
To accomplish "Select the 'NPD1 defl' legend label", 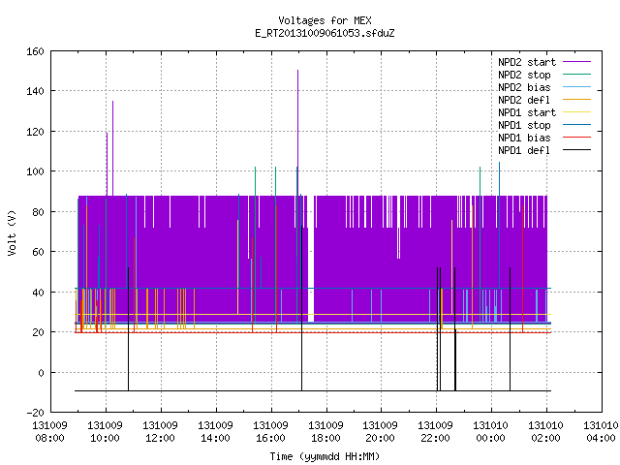I will click(524, 151).
